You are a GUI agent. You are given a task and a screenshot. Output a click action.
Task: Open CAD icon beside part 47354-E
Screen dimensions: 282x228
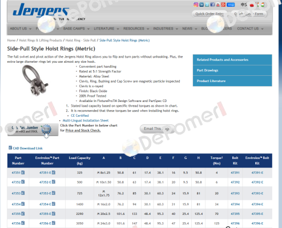click(54, 204)
